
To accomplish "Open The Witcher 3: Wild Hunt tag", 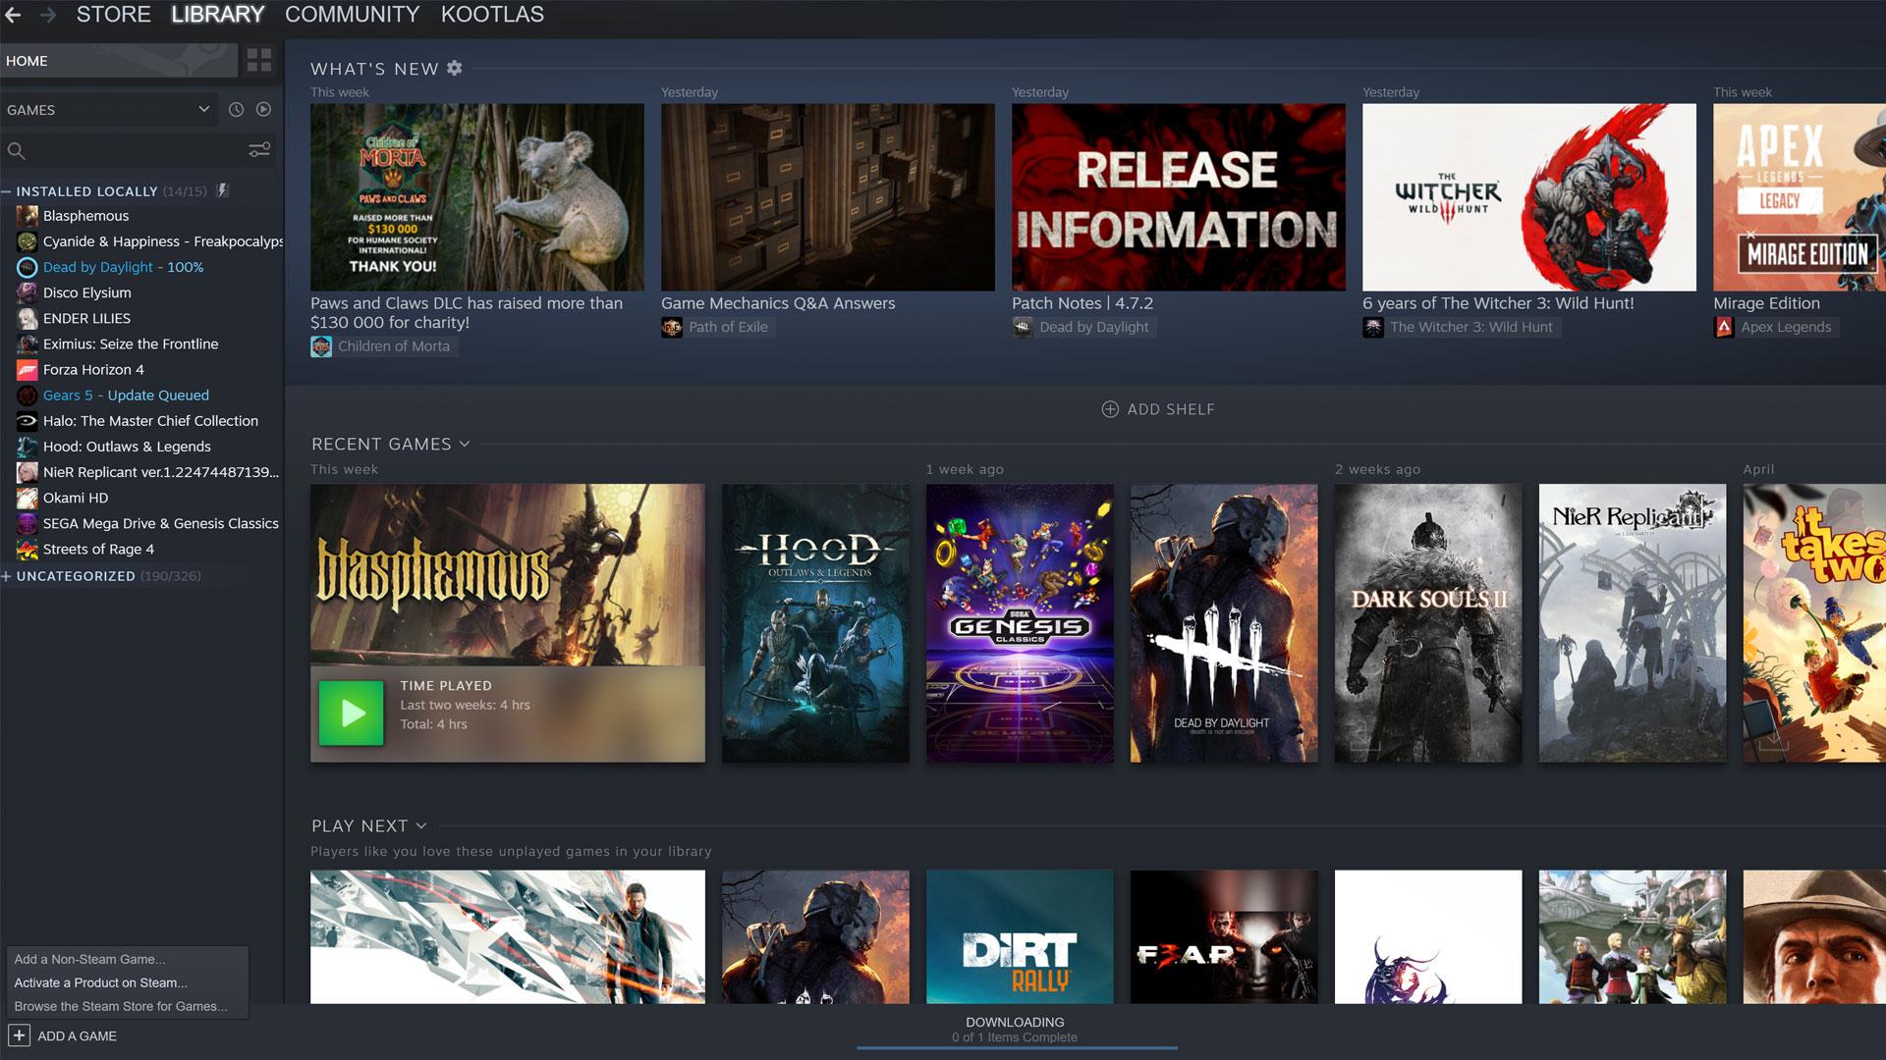I will (1462, 327).
